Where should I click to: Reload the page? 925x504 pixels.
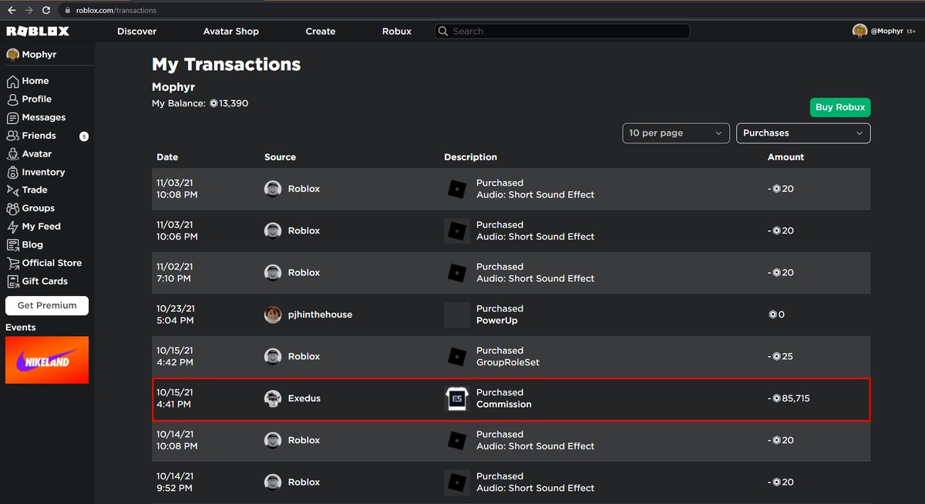click(x=46, y=10)
